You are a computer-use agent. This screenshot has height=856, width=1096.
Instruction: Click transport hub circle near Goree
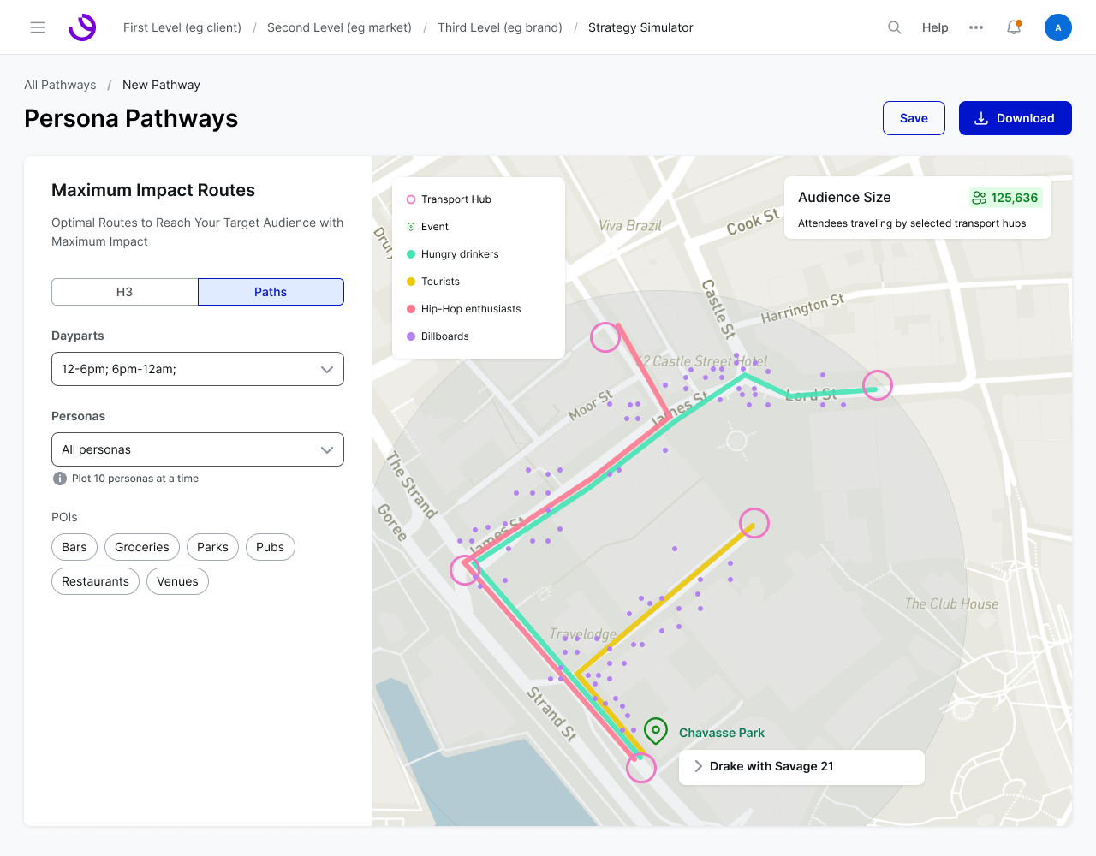tap(465, 570)
